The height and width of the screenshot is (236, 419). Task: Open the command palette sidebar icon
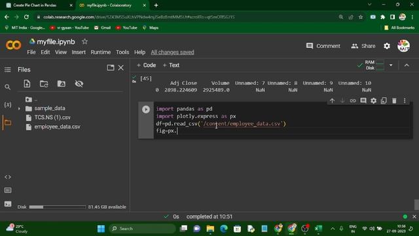click(8, 190)
